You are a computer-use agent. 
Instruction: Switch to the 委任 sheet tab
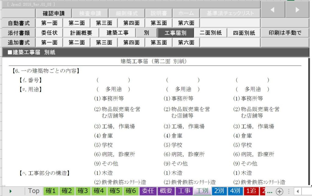tap(148, 191)
